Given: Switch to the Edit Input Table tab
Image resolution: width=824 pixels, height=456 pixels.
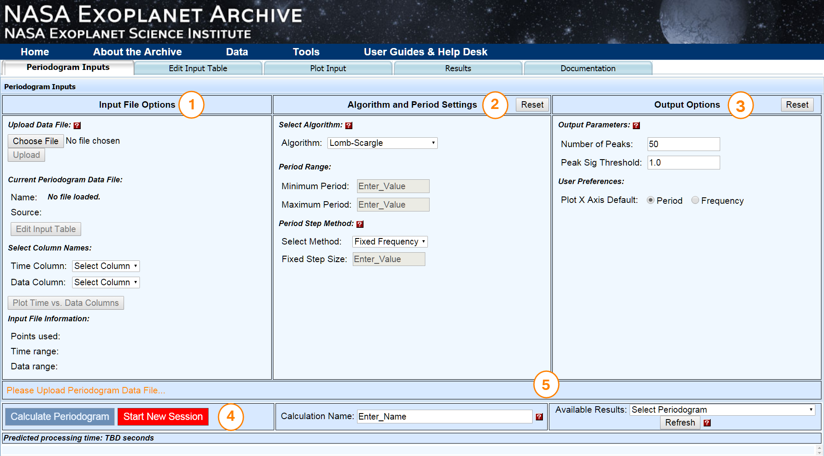Looking at the screenshot, I should coord(198,68).
